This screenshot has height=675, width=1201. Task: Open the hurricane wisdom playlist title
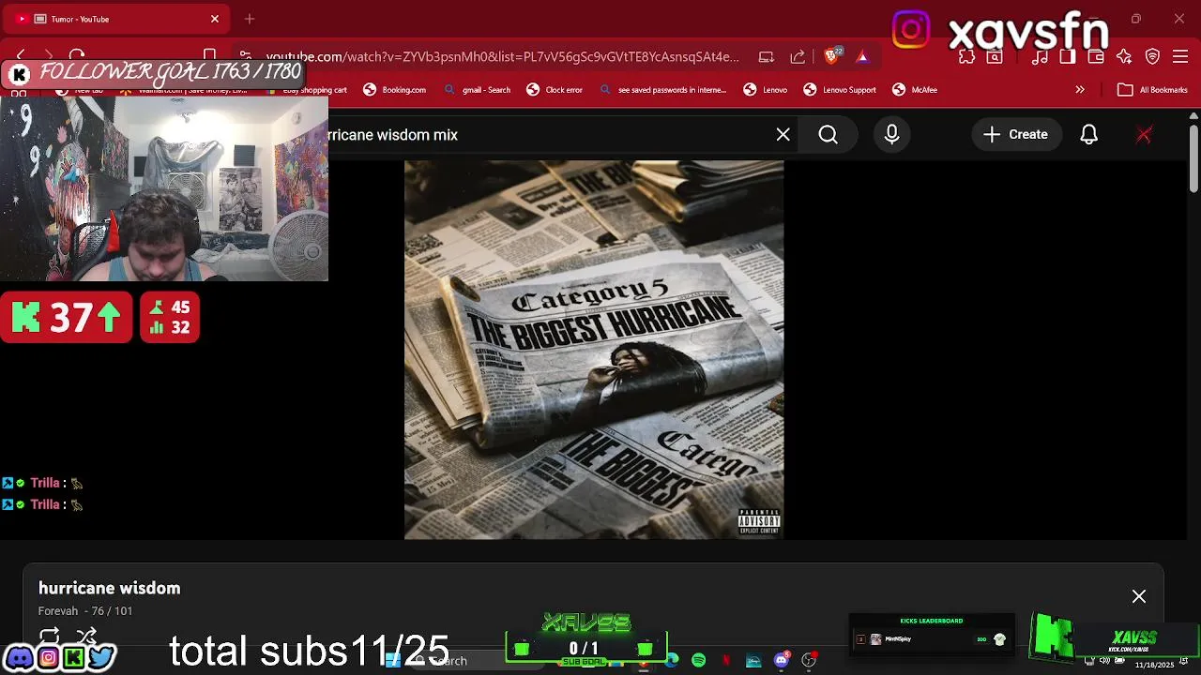[x=110, y=589]
